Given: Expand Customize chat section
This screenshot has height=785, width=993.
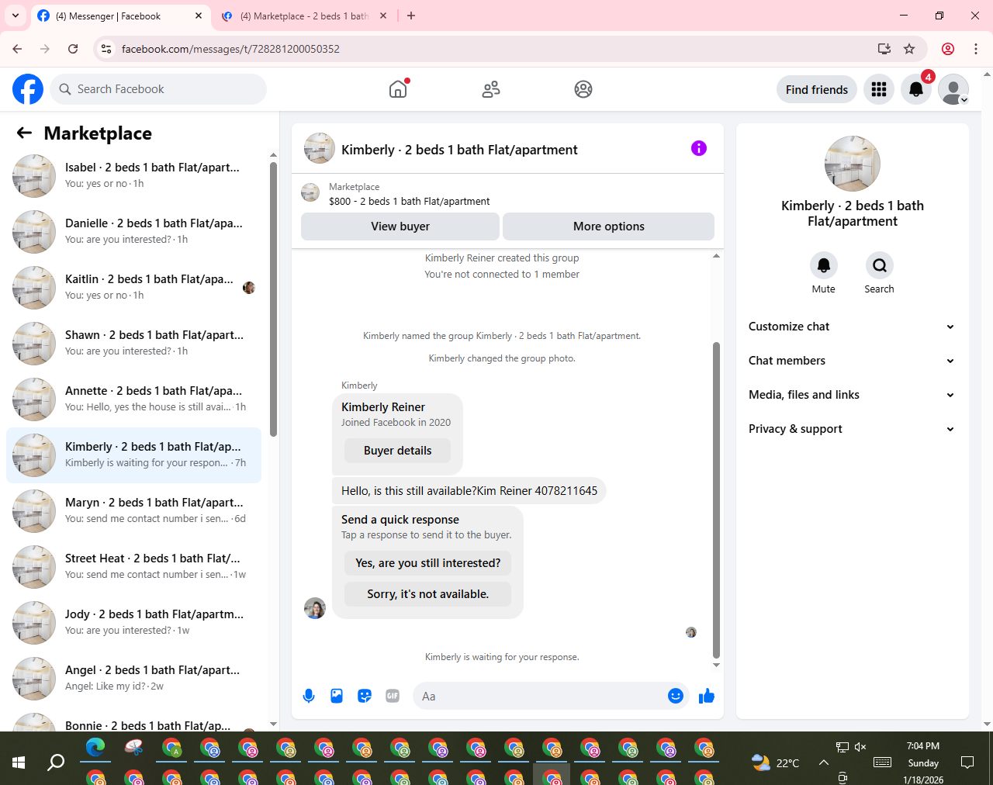Looking at the screenshot, I should pos(852,327).
